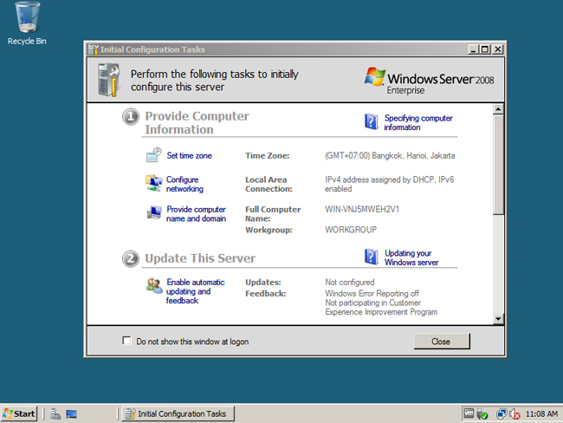
Task: Open Enable automatic updating and feedback link
Action: (196, 291)
